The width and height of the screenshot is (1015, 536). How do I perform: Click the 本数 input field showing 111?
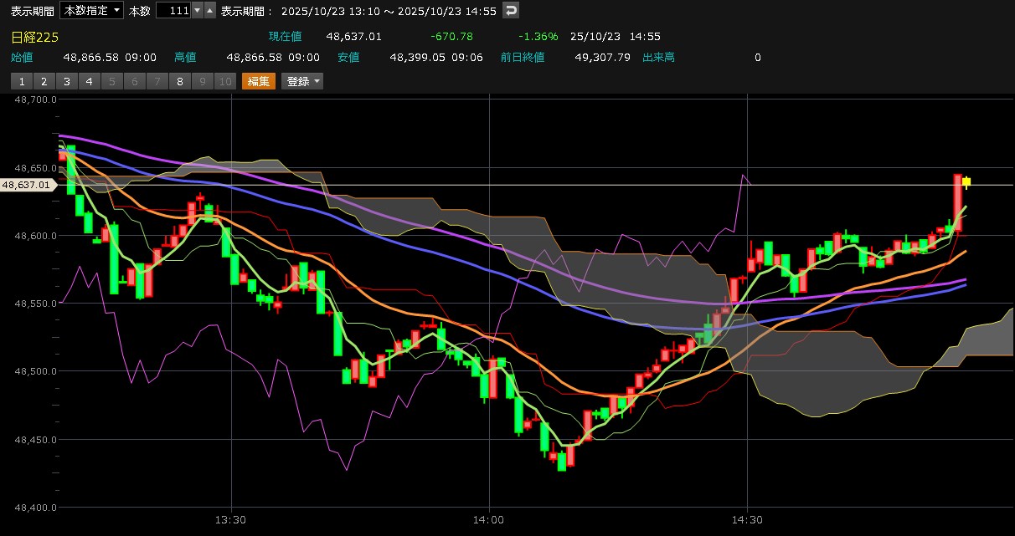[173, 10]
